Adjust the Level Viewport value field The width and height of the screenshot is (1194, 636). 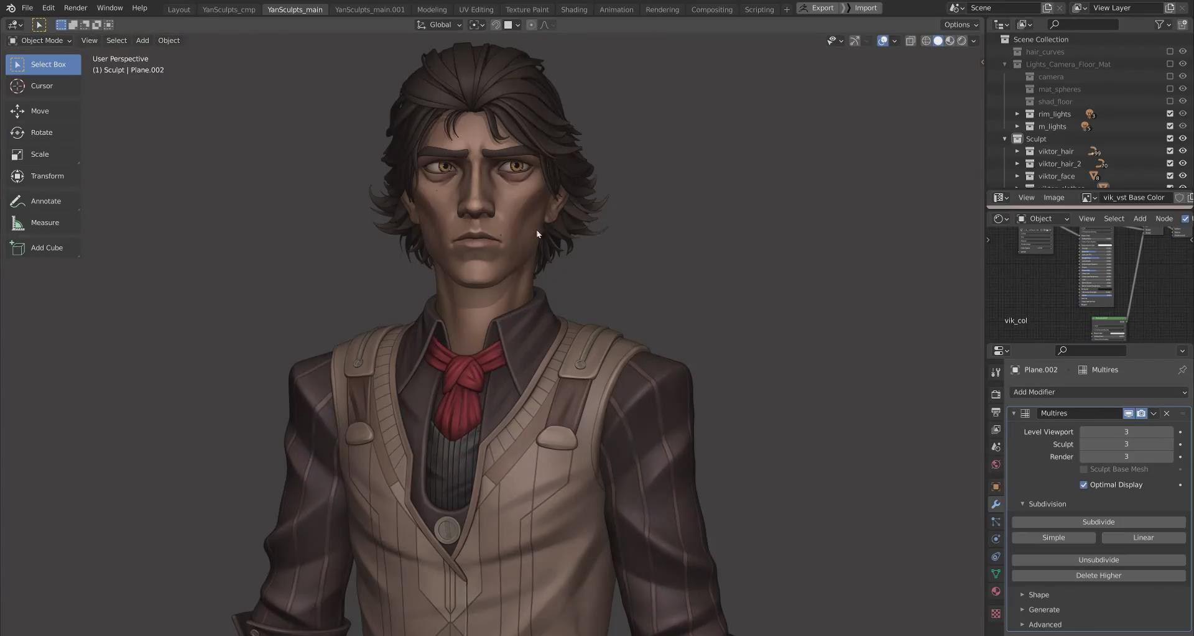1126,432
